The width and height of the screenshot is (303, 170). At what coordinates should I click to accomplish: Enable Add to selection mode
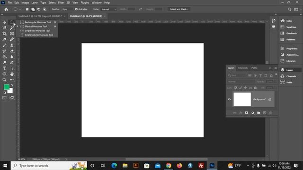click(x=33, y=9)
